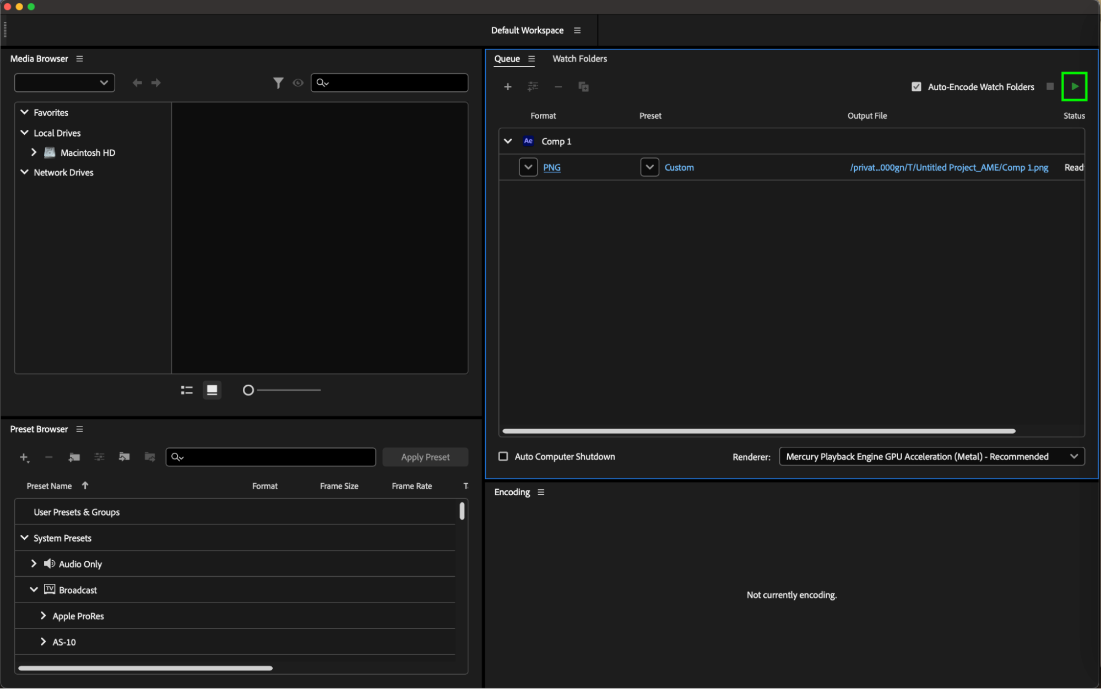This screenshot has height=689, width=1101.
Task: Click the Comp 1.png output file path
Action: 949,167
